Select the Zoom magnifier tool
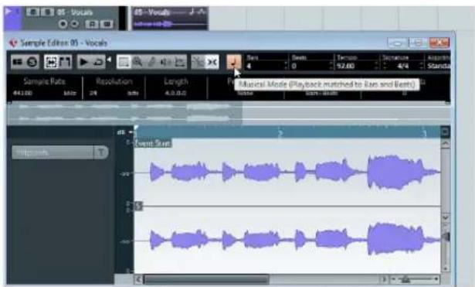Image resolution: width=475 pixels, height=287 pixels. coord(137,62)
